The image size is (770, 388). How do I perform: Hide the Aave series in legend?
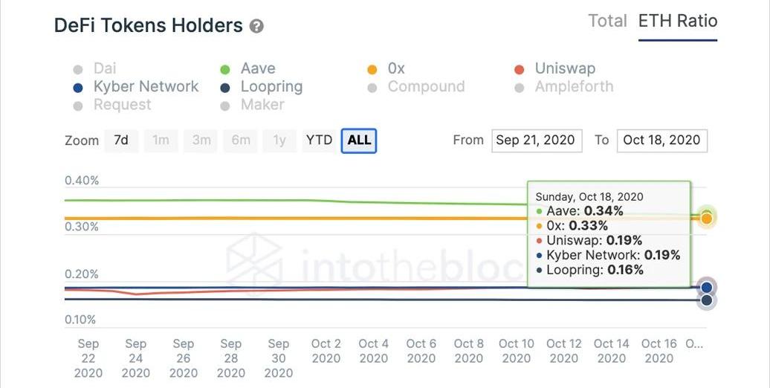[257, 68]
